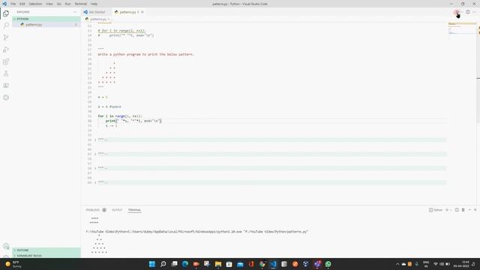Image resolution: width=480 pixels, height=270 pixels.
Task: Open the Extensions view
Action: tap(6, 61)
